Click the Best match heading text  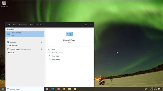coord(10,29)
